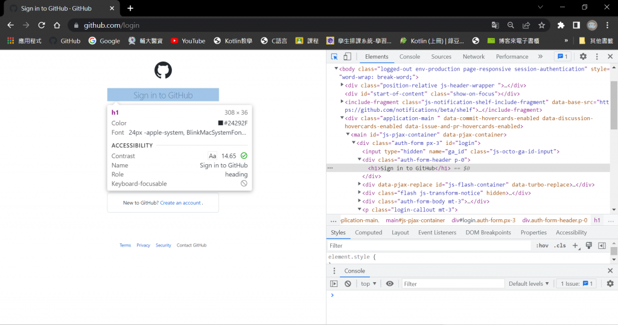Click the GitHub Octocat logo
Viewport: 618px width, 325px height.
pyautogui.click(x=163, y=70)
